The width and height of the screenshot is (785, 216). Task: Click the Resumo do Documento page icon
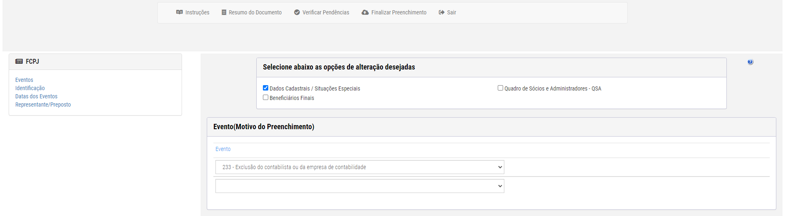tap(224, 12)
